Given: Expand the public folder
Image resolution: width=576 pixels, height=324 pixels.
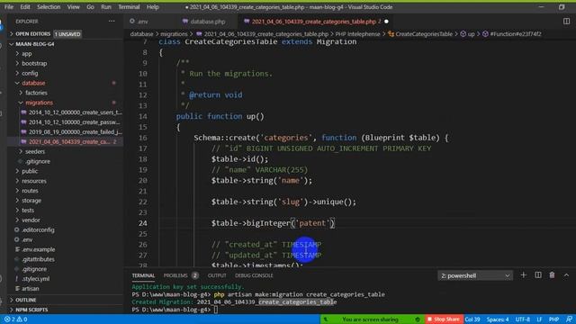Looking at the screenshot, I should point(30,171).
